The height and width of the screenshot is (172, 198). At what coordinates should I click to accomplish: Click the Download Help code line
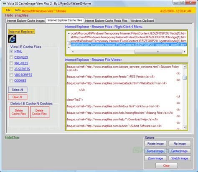point(112,120)
